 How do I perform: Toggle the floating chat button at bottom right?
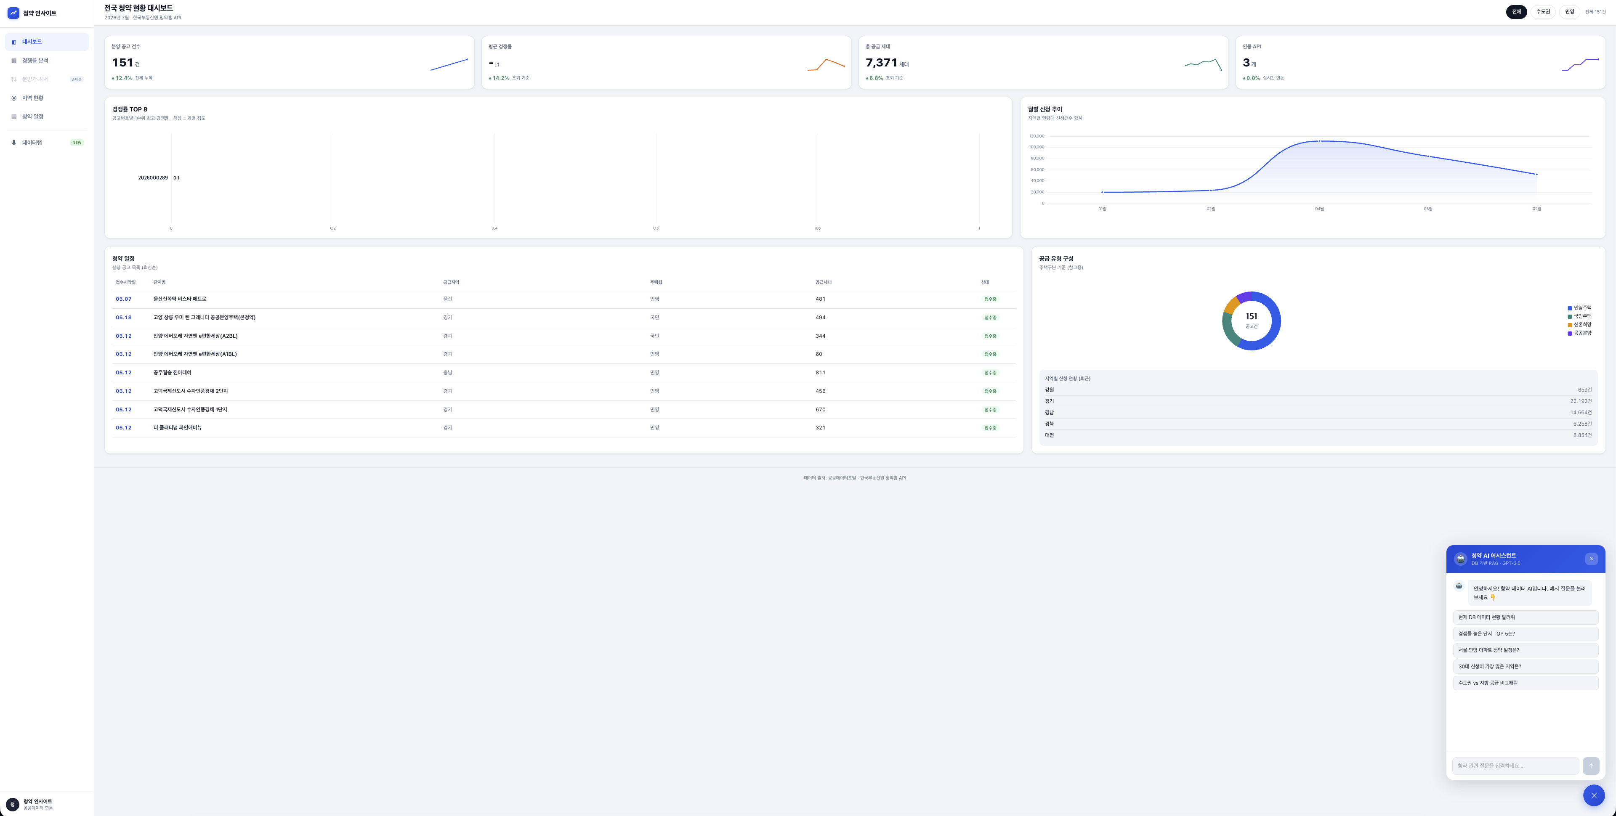coord(1593,795)
